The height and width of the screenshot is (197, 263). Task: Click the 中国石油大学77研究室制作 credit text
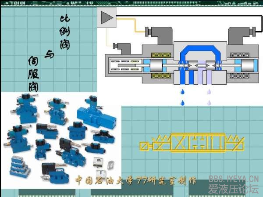click(136, 180)
